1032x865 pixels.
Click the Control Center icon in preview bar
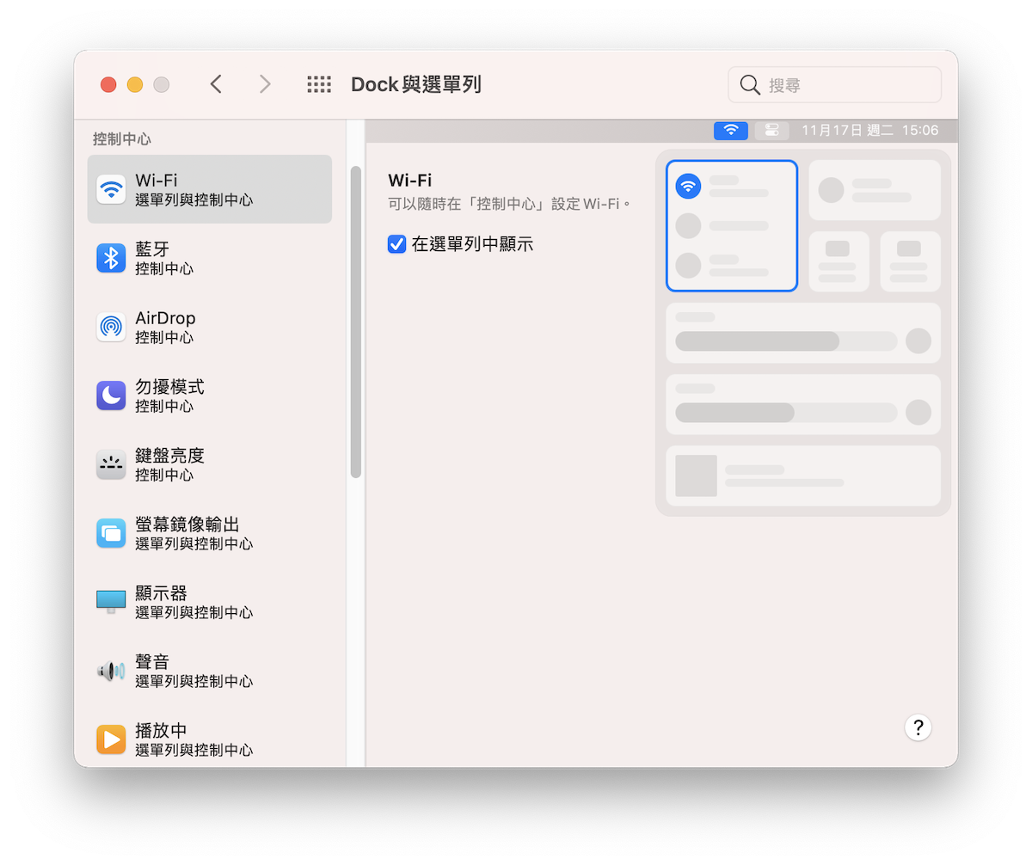coord(772,131)
